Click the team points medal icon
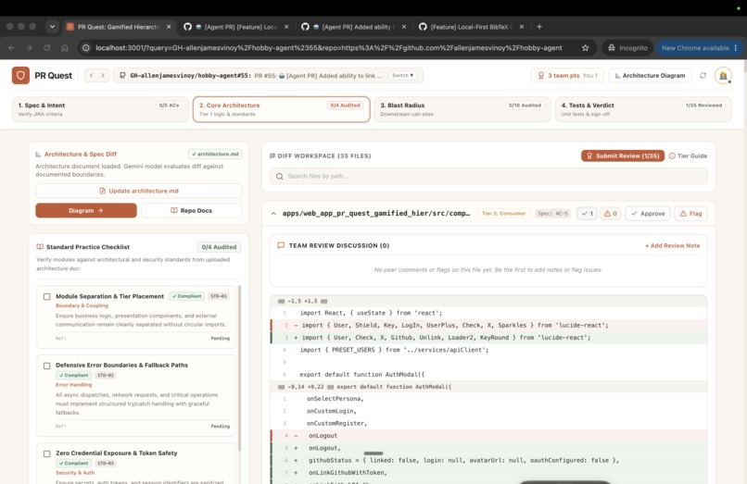The width and height of the screenshot is (747, 484). coord(541,75)
